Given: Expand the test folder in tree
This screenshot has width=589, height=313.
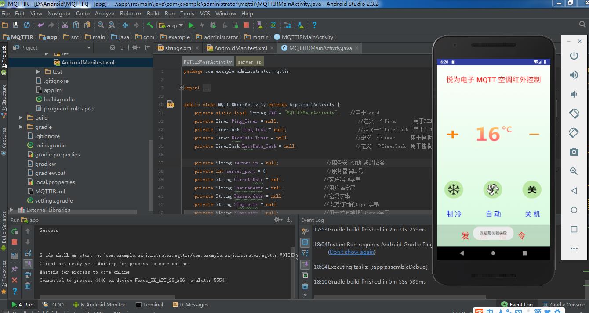Looking at the screenshot, I should click(38, 71).
